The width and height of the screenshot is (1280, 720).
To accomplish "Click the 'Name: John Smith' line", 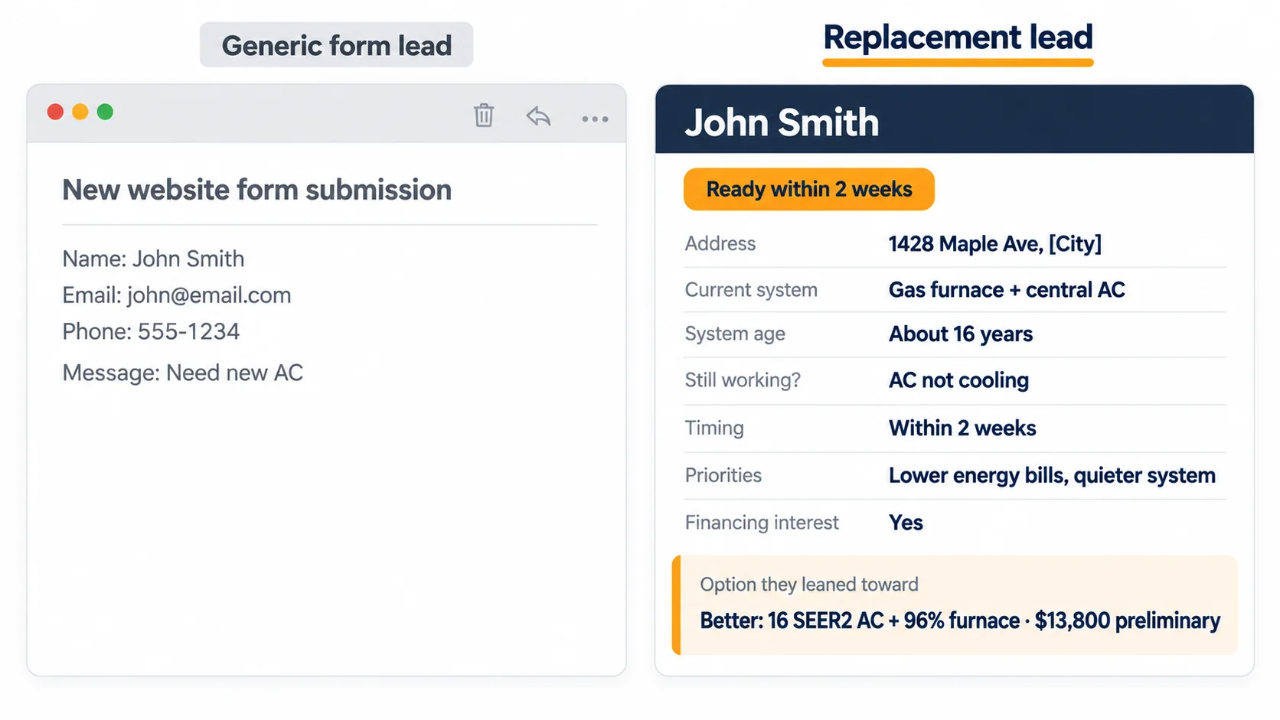I will pyautogui.click(x=153, y=259).
